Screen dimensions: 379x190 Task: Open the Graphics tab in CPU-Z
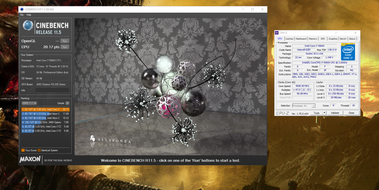coord(333,39)
